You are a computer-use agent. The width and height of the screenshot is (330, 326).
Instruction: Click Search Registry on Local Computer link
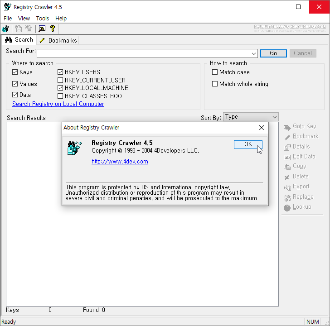[58, 104]
